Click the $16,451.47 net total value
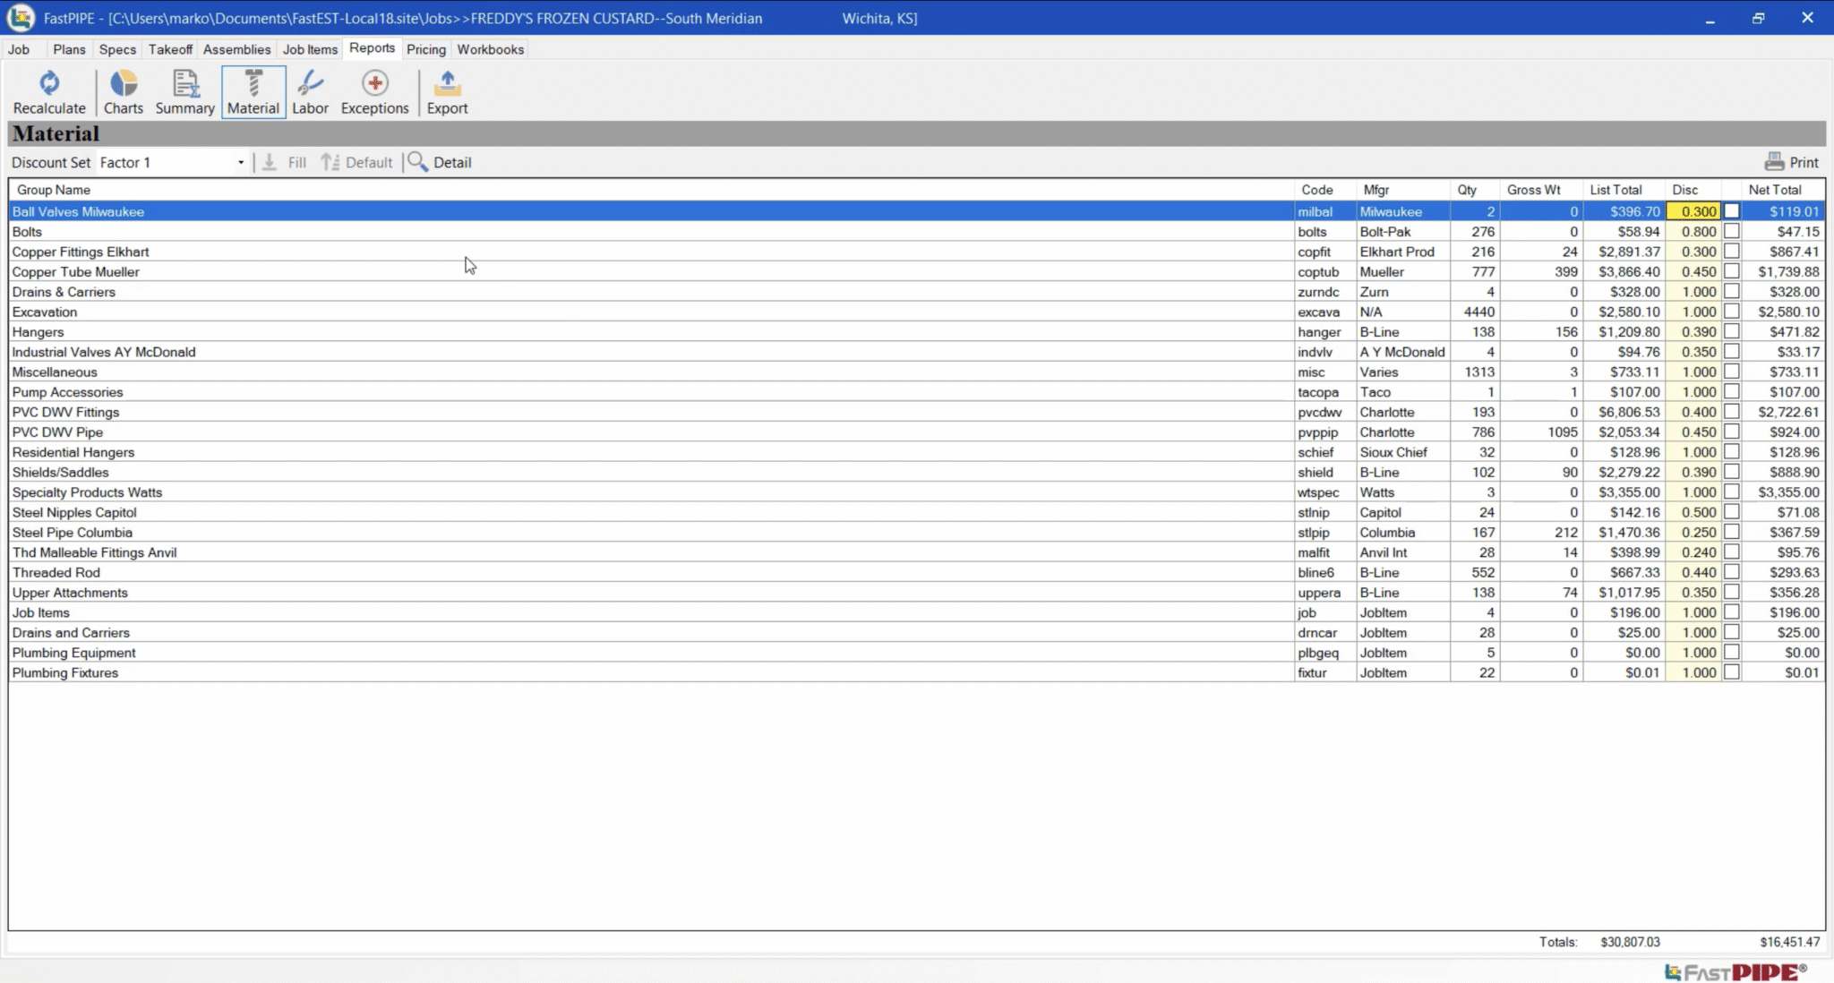Screen dimensions: 1834x983 tap(1789, 942)
